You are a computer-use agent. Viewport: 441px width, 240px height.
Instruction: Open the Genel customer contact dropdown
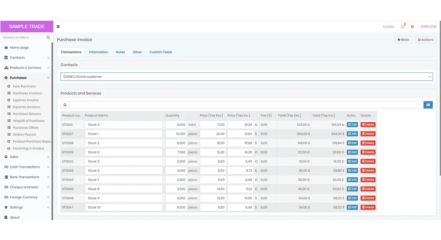[247, 76]
